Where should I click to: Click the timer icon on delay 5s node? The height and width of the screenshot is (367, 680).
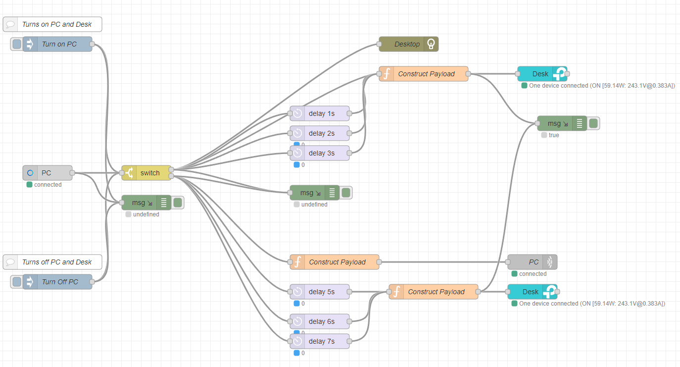pyautogui.click(x=297, y=292)
